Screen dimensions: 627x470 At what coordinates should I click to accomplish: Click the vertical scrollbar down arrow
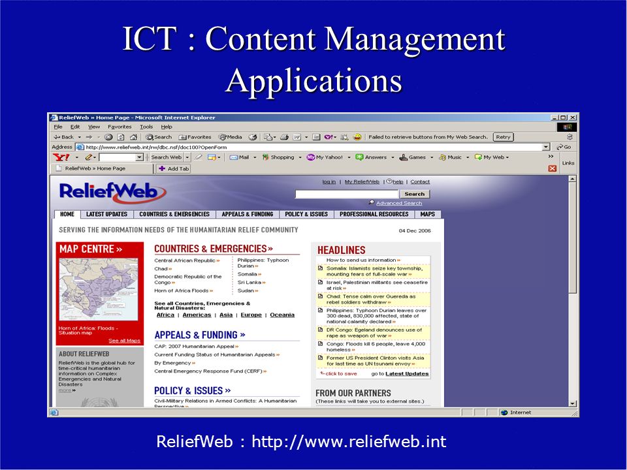(572, 403)
